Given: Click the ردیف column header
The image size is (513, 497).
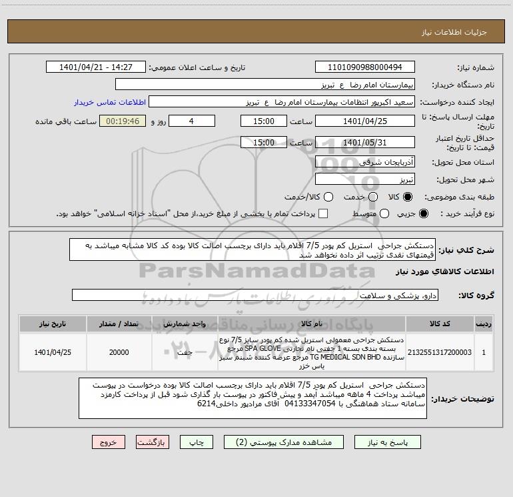Looking at the screenshot, I should (484, 324).
